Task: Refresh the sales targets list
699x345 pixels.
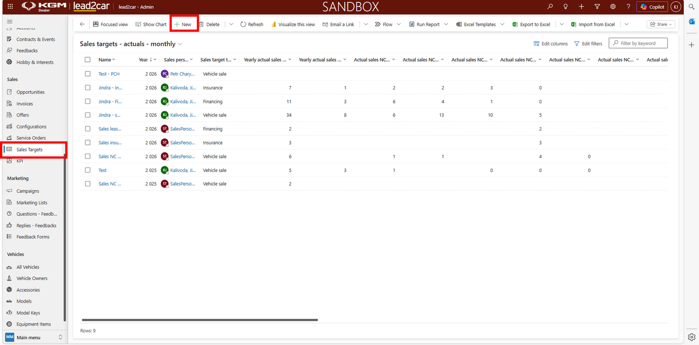Action: [252, 24]
